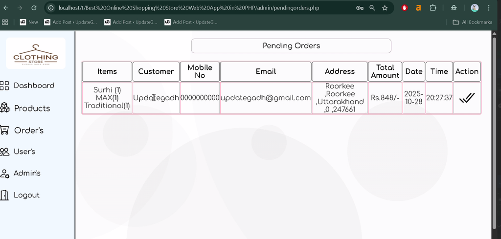Click the 'Surhi (1) MAX(1) Traditional(1)' items cell
Screen dimensions: 501x239
pos(107,98)
